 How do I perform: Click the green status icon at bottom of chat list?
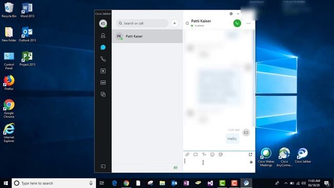tap(175, 168)
